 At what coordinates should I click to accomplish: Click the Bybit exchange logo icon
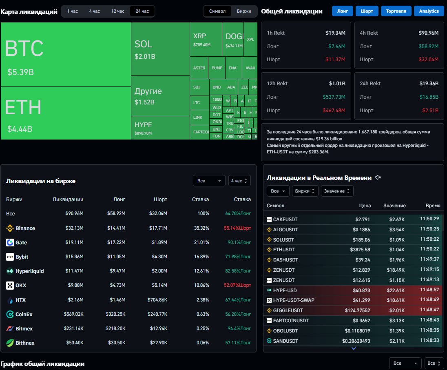tap(10, 257)
